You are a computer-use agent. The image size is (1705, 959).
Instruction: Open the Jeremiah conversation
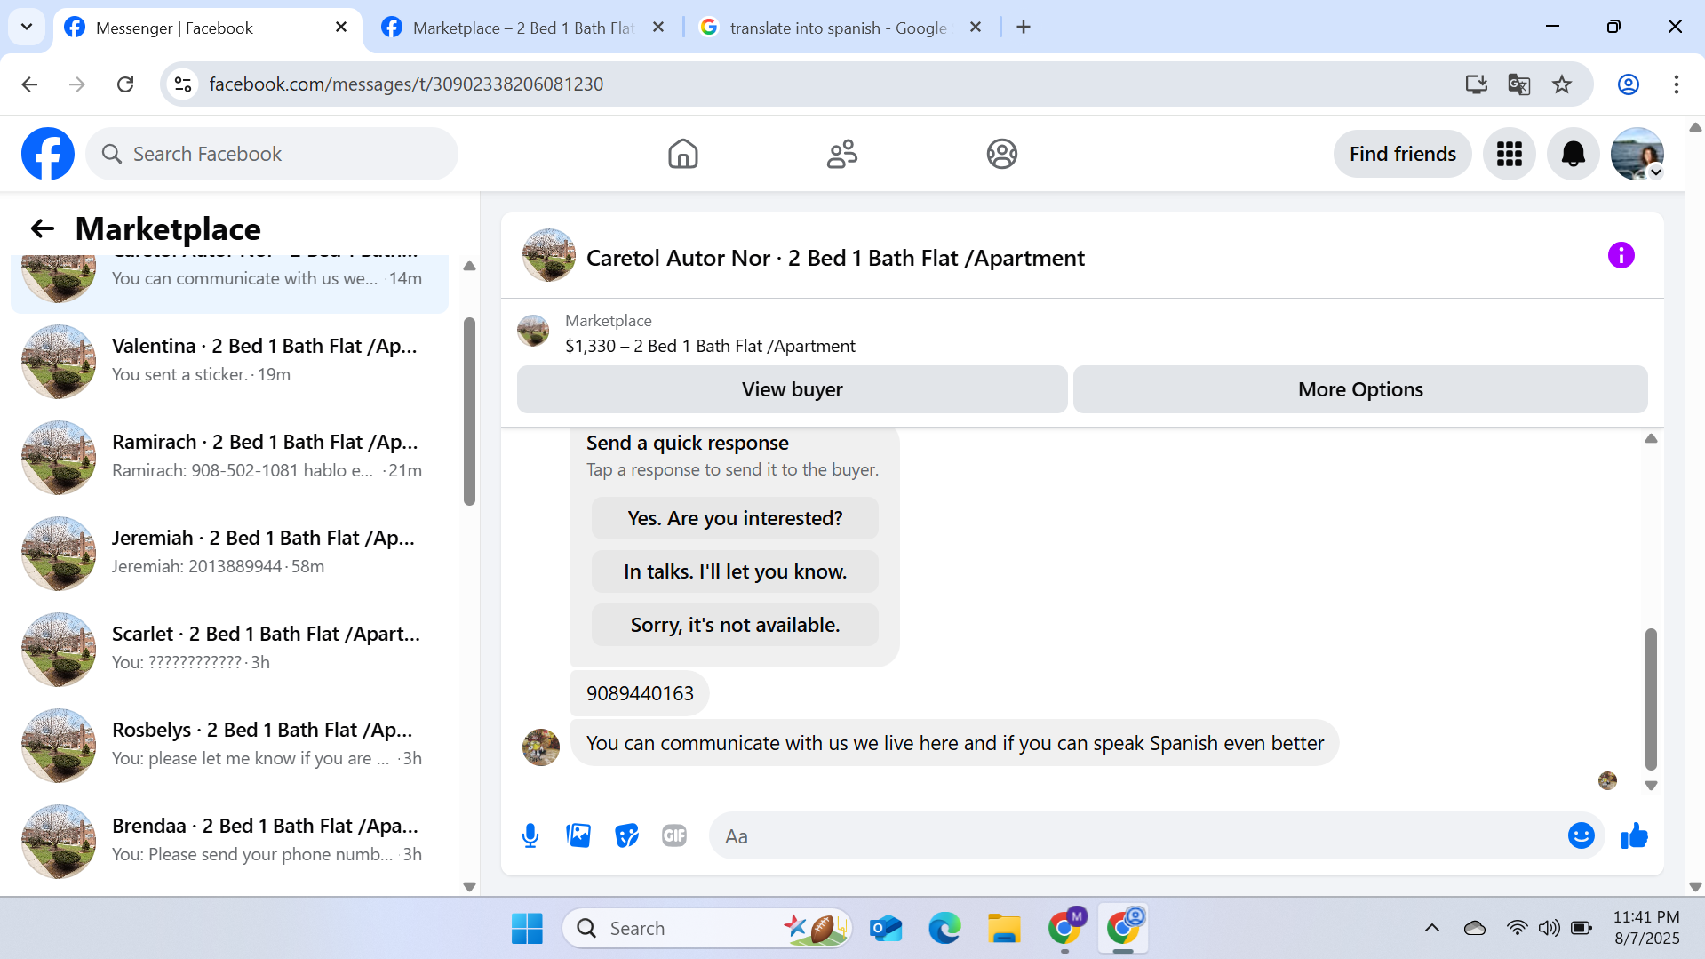tap(229, 553)
